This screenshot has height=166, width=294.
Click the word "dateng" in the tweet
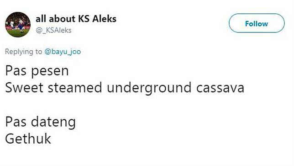coord(53,123)
